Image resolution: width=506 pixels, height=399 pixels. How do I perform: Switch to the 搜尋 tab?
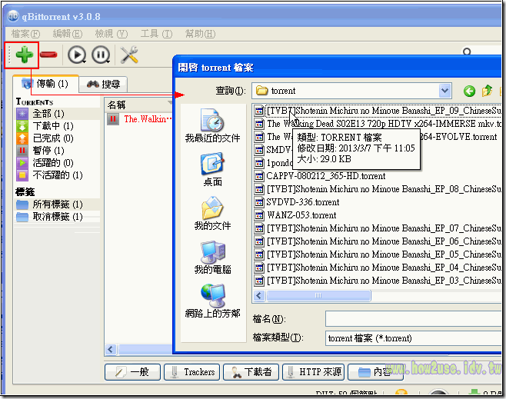point(104,84)
